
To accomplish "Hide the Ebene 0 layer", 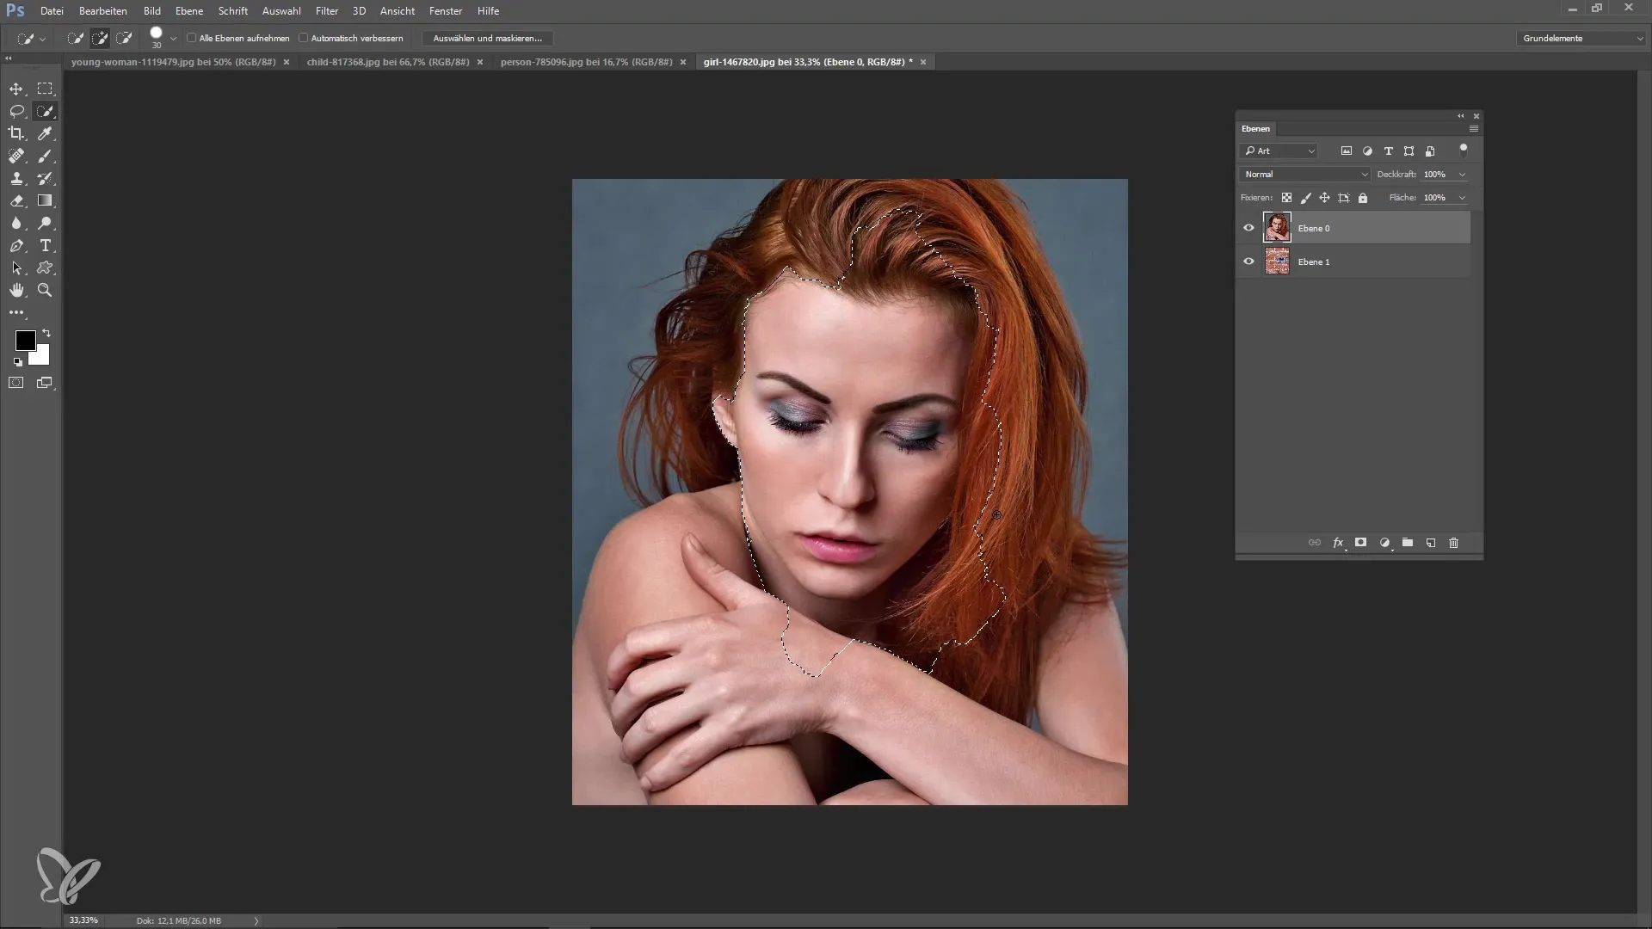I will (1248, 228).
